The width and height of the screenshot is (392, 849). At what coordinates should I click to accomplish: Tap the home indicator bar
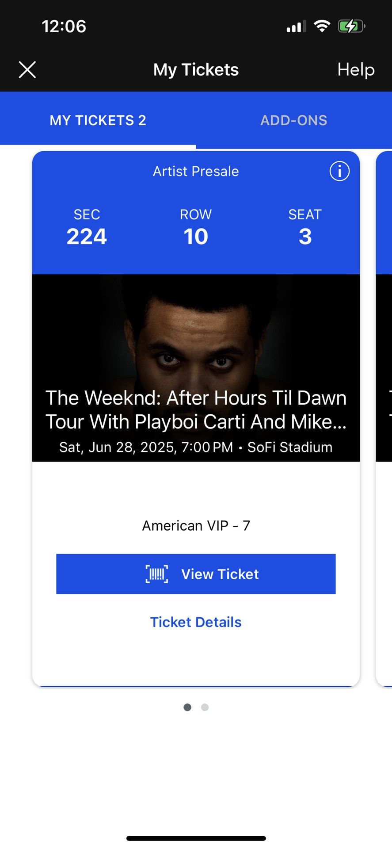click(196, 838)
